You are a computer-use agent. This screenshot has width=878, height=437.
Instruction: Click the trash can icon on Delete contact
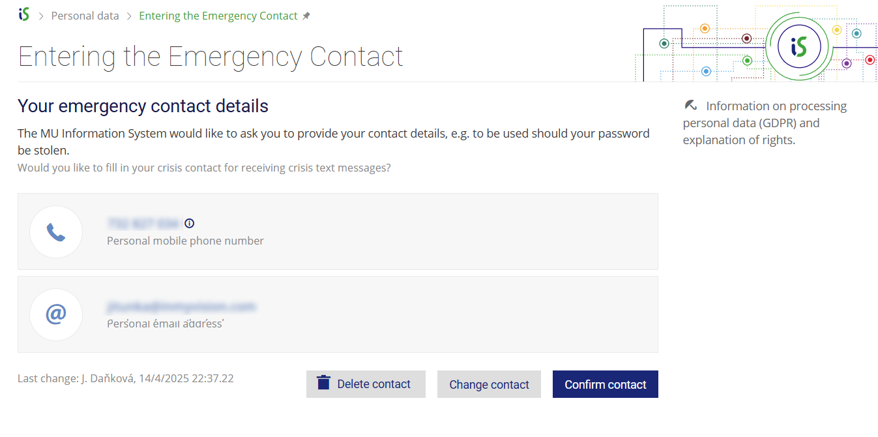tap(323, 383)
